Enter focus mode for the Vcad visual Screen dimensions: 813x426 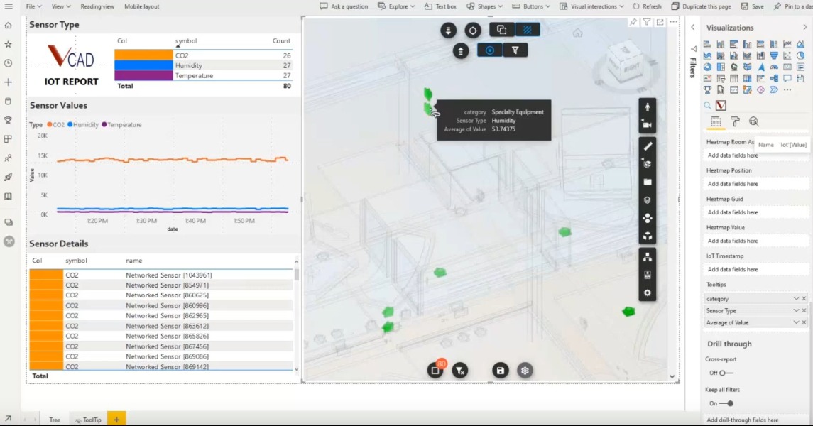point(660,22)
